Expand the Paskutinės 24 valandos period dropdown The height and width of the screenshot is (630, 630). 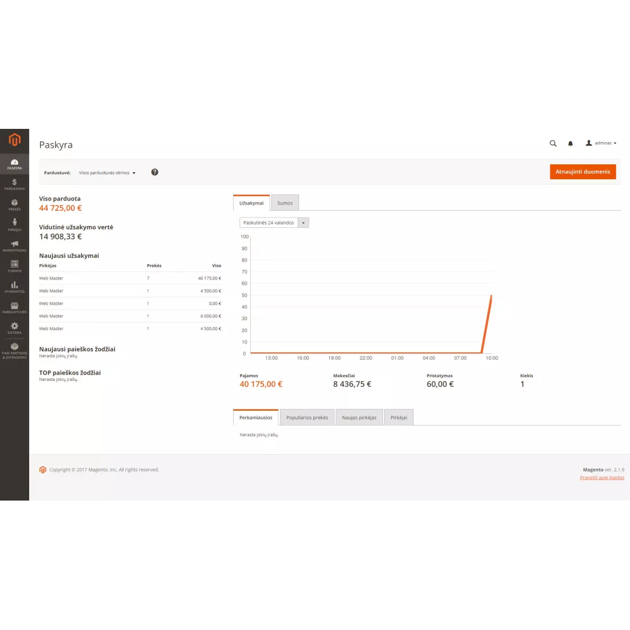(274, 223)
